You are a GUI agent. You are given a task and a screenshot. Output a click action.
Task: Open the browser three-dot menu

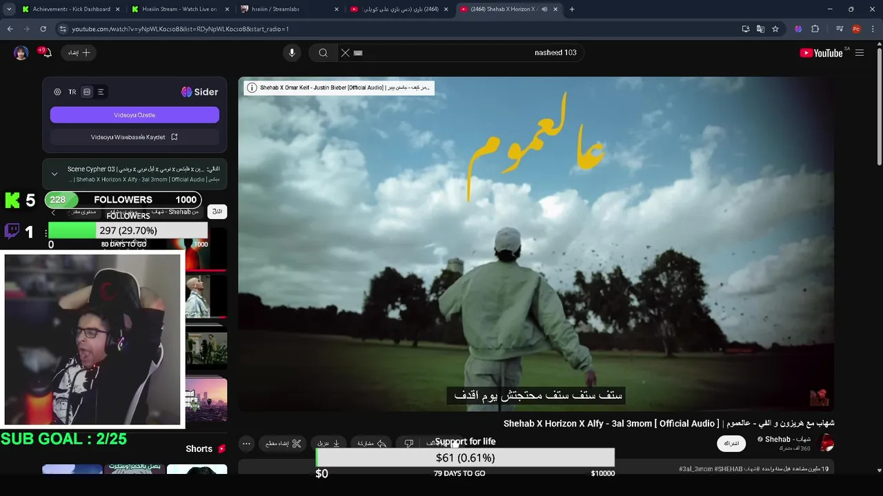(x=873, y=29)
